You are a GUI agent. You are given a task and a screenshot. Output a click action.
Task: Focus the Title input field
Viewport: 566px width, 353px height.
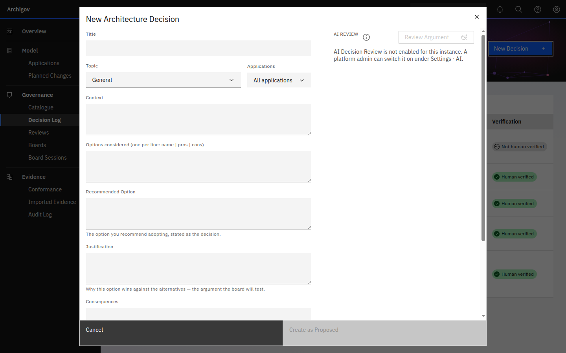click(x=198, y=48)
